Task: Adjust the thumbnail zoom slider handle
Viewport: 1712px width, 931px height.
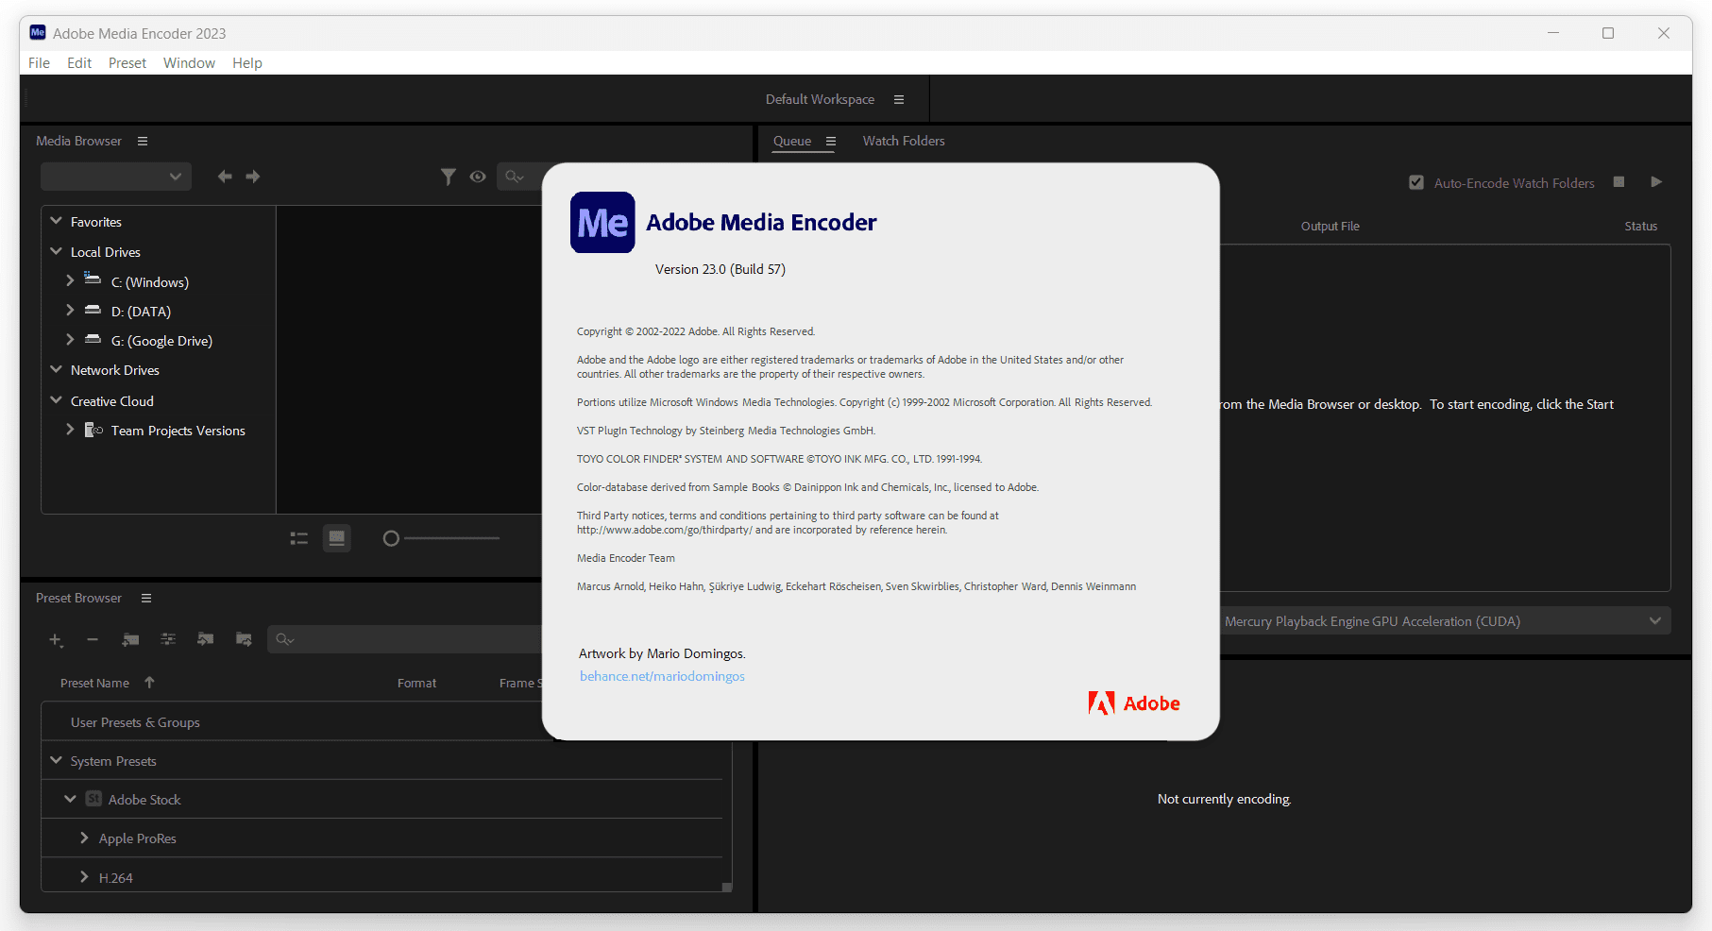Action: click(391, 538)
